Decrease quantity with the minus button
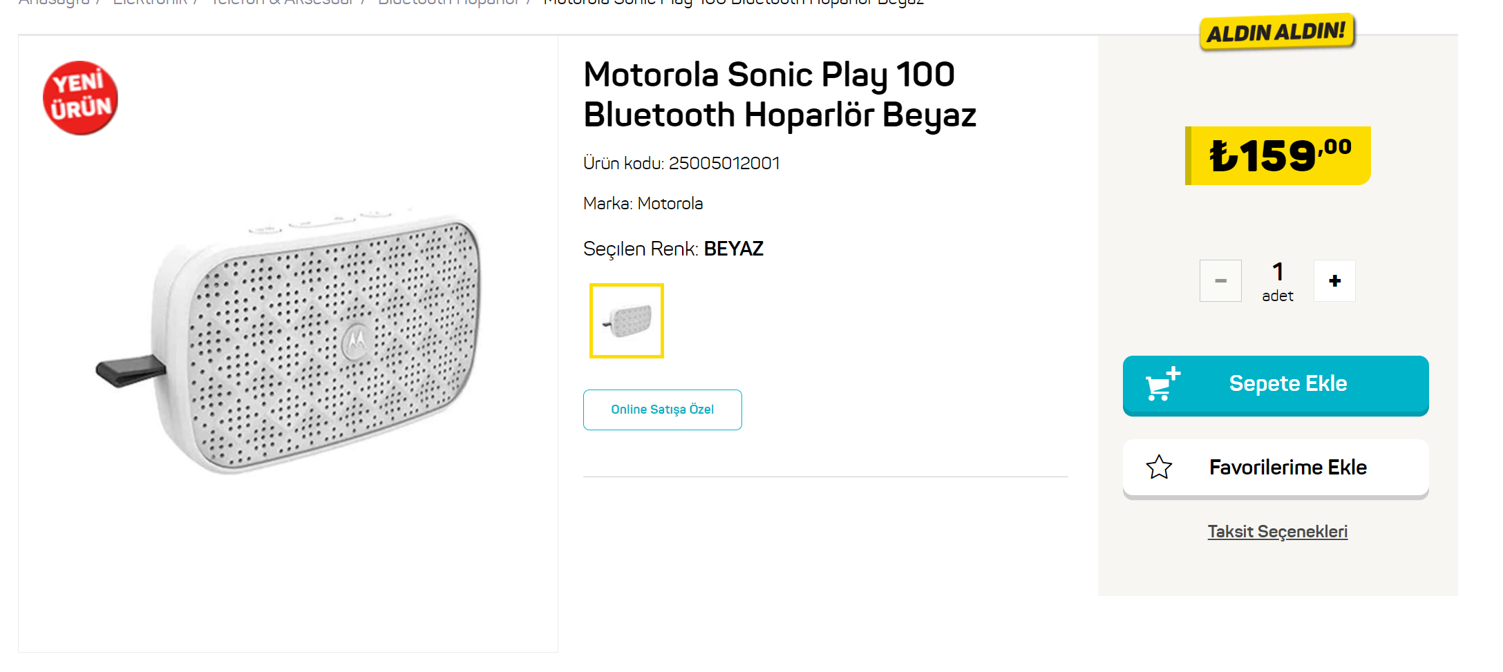 (1220, 281)
